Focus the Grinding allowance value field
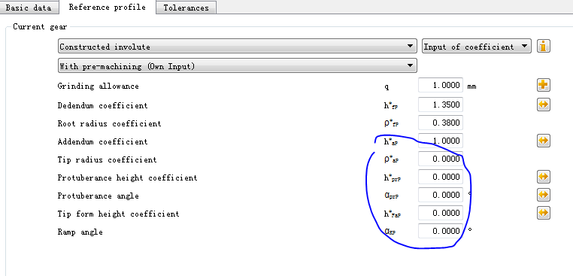The width and height of the screenshot is (573, 276). 441,86
